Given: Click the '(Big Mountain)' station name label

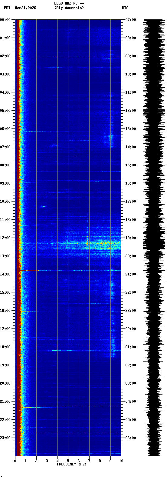Looking at the screenshot, I should point(69,8).
